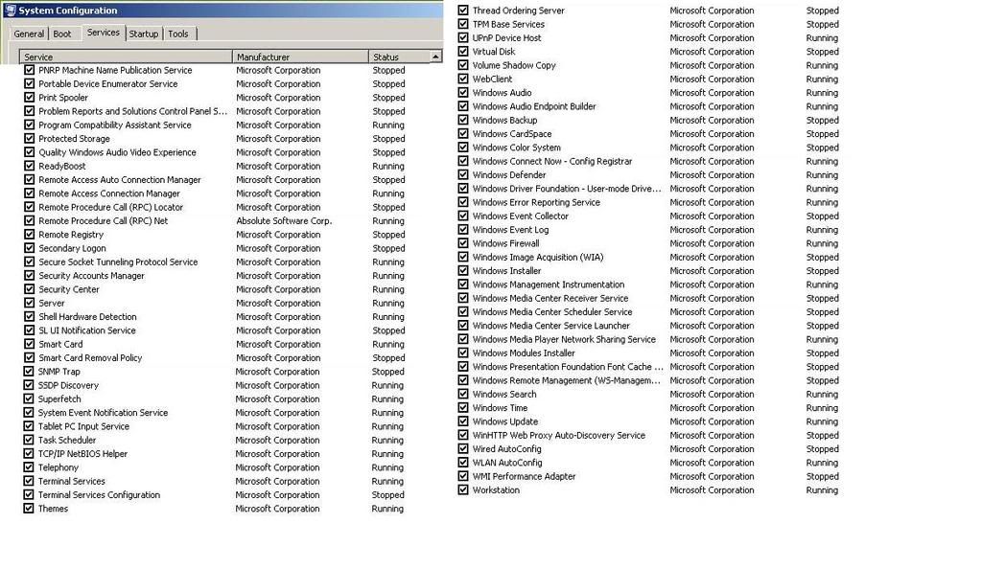Viewport: 982px width, 569px height.
Task: Click the SSDP Discovery service name
Action: (x=68, y=385)
